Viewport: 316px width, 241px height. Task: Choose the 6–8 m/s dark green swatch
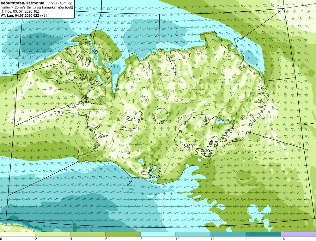(123, 234)
